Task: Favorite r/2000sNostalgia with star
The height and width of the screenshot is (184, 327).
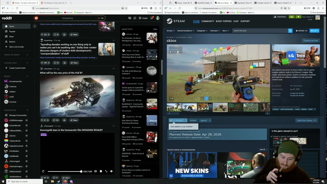Action: [x=27, y=120]
